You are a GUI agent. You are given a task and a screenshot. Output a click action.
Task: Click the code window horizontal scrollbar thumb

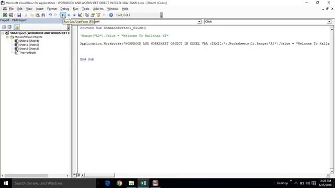[99, 175]
